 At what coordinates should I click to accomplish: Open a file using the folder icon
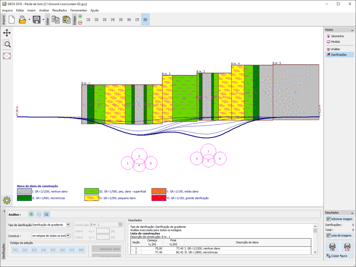click(22, 19)
